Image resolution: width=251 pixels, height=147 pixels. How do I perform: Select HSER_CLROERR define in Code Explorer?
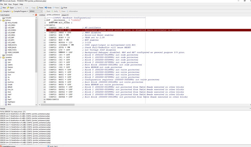(x=12, y=52)
